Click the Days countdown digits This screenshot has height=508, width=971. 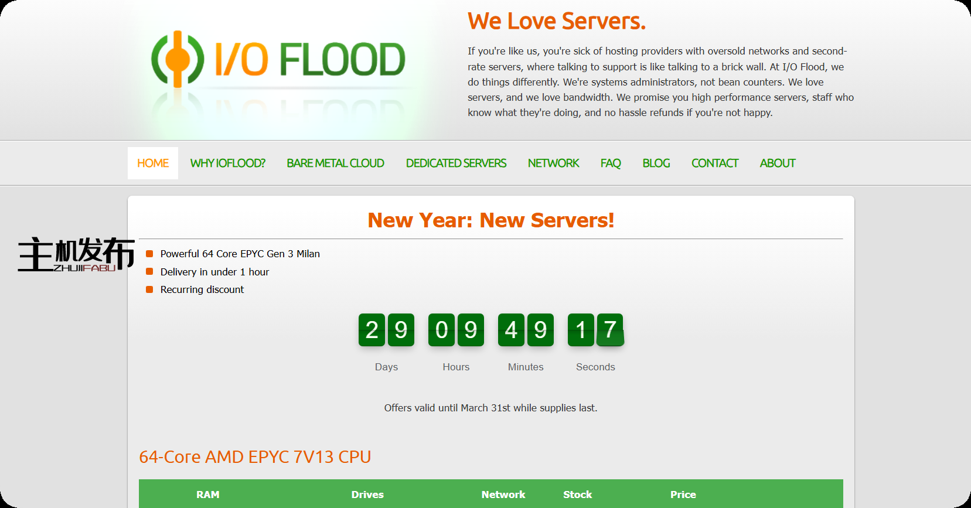pyautogui.click(x=386, y=330)
